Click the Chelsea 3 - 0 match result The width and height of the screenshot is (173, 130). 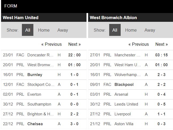[74, 124]
